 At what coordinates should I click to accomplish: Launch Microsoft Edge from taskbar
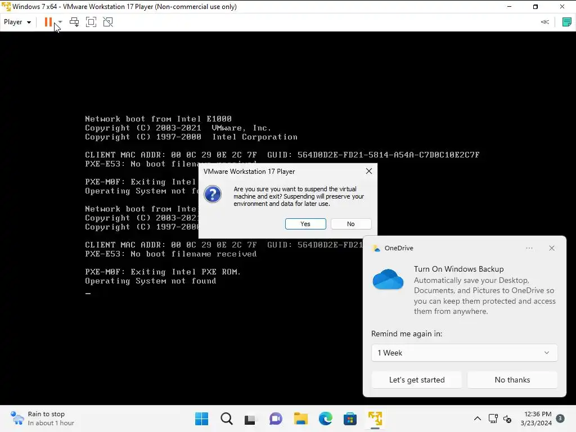pyautogui.click(x=326, y=418)
